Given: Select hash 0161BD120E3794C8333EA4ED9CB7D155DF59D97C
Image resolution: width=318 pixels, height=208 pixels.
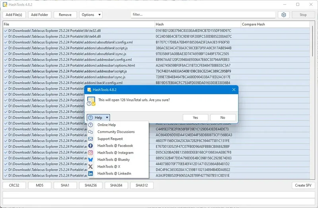Looking at the screenshot, I should tap(194, 31).
